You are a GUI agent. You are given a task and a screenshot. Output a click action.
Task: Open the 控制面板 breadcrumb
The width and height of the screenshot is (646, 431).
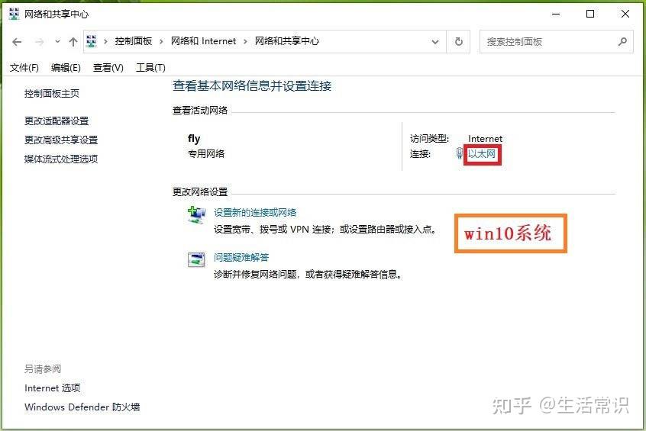(134, 41)
